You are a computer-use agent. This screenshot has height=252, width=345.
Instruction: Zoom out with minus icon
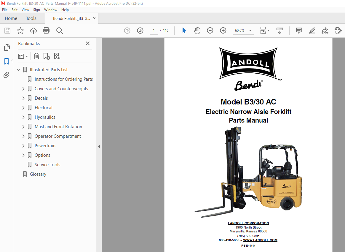pos(210,30)
